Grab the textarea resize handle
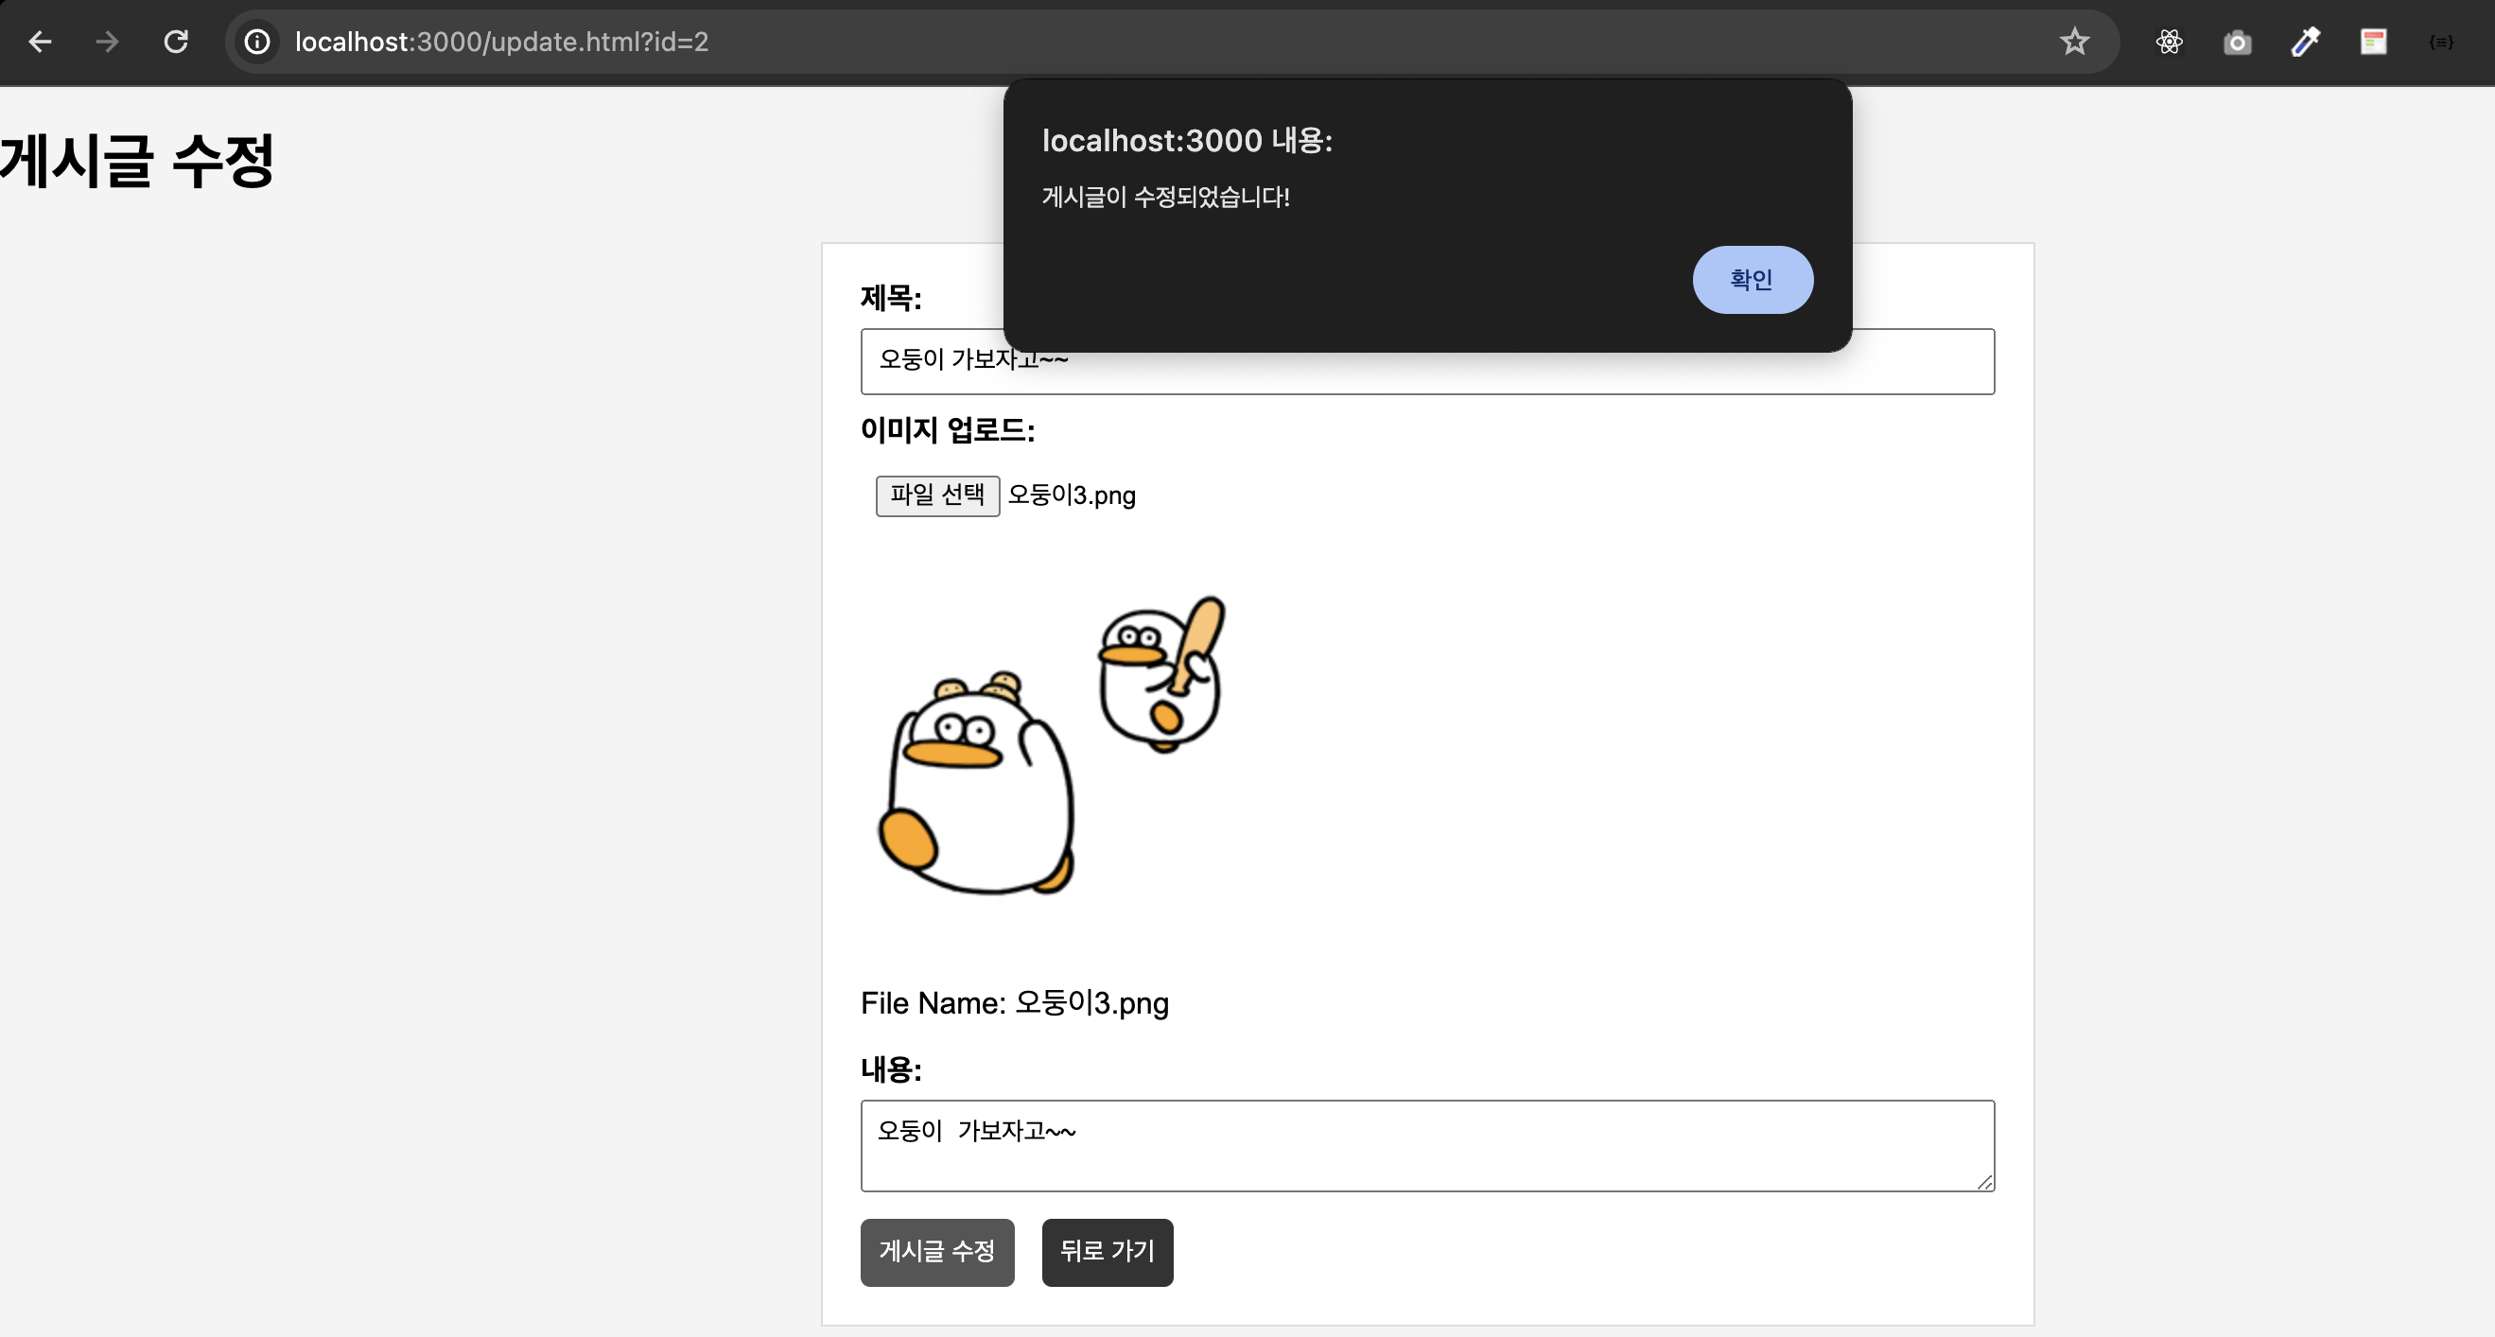The image size is (2495, 1337). [x=1984, y=1181]
